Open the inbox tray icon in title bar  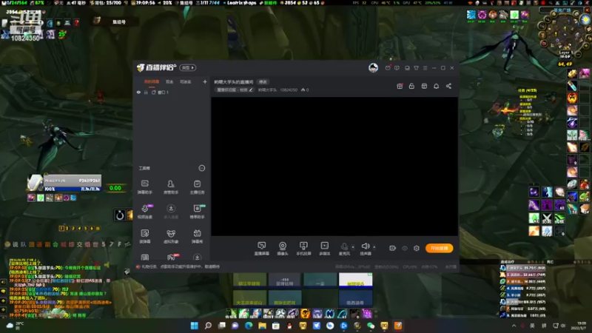point(407,68)
